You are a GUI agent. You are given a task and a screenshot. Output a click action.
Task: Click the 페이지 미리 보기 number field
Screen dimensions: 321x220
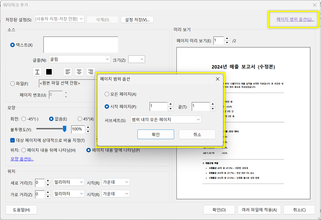[x=218, y=41]
